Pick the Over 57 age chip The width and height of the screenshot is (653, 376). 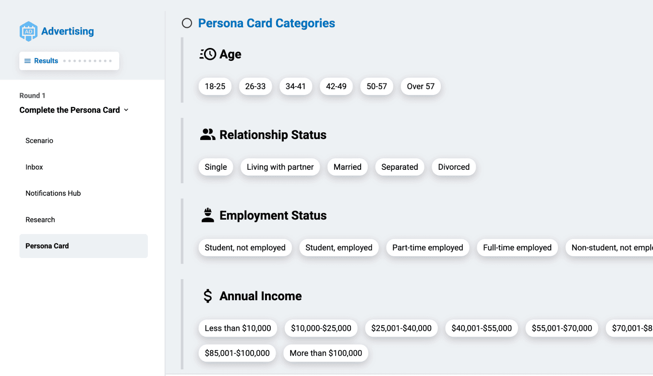click(x=421, y=86)
